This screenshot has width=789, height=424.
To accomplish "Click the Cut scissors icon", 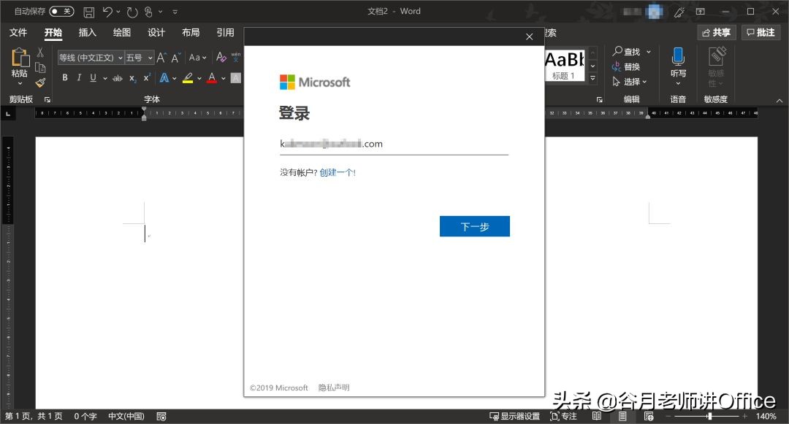I will [x=40, y=52].
